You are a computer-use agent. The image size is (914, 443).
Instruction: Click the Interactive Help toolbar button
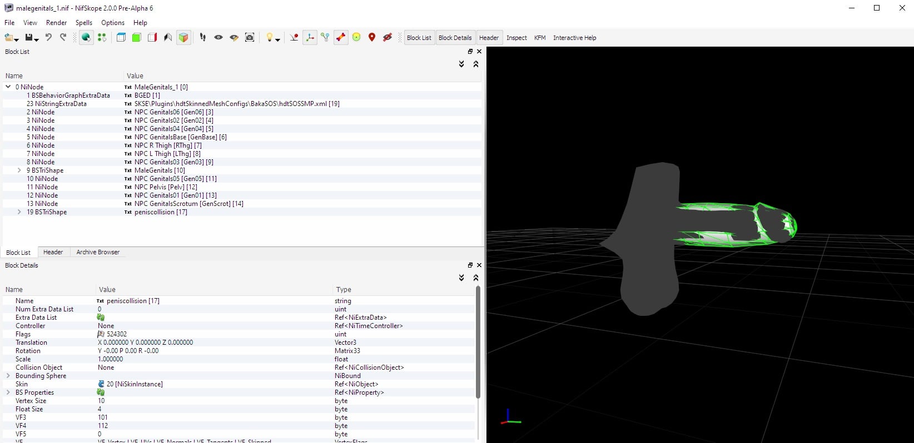574,38
